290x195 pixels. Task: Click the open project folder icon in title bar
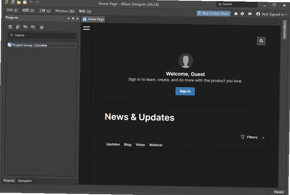[25, 2]
